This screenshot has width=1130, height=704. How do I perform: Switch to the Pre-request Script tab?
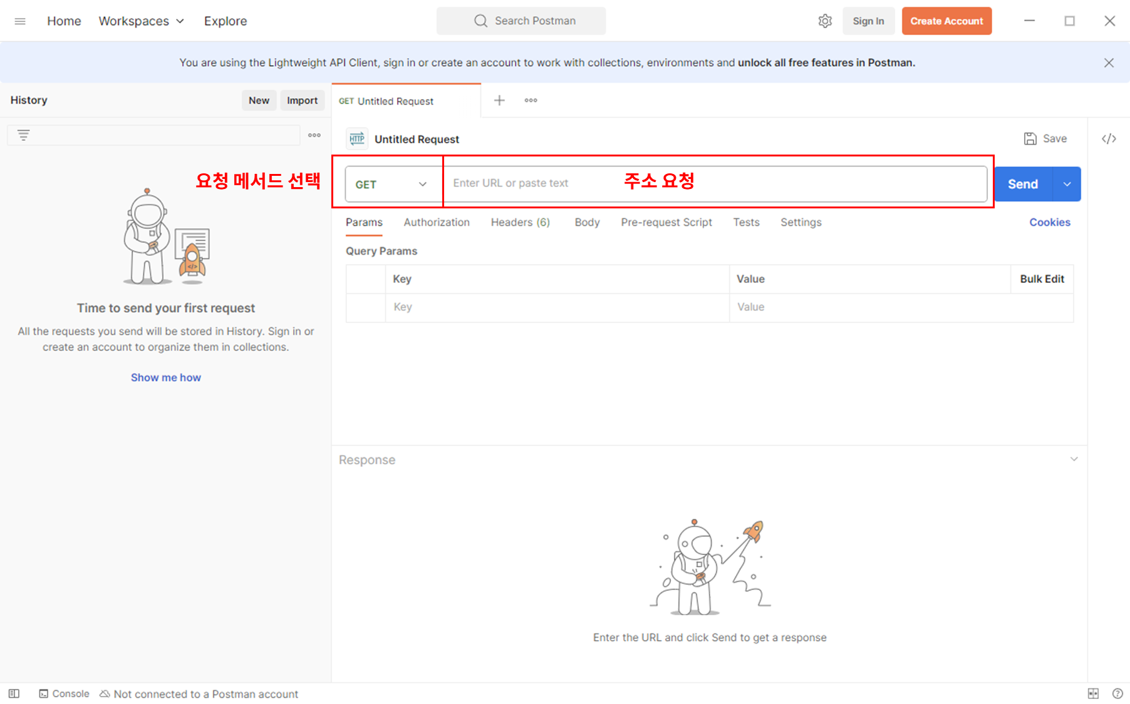tap(666, 222)
